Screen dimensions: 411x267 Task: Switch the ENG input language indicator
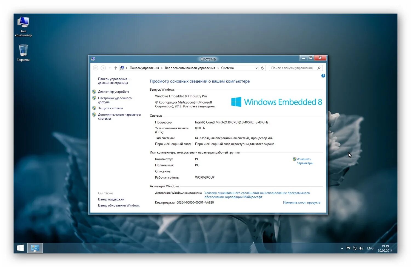[370, 248]
